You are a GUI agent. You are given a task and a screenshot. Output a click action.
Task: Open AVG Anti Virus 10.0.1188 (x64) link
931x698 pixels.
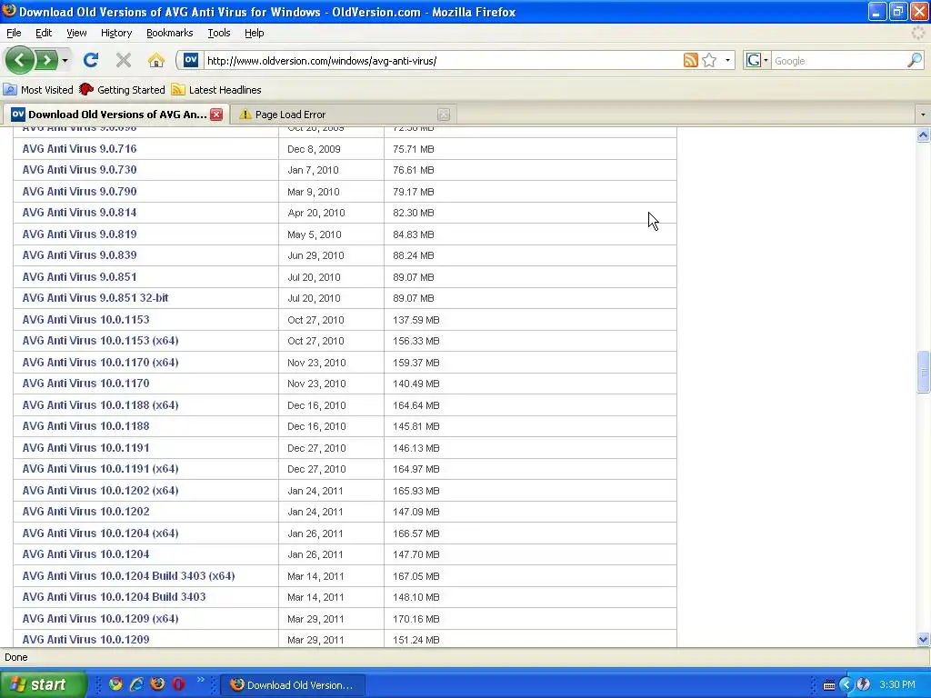pos(100,404)
